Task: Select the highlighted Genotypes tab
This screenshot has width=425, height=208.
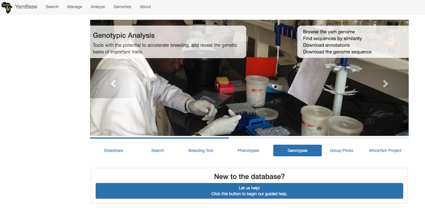Action: [x=297, y=151]
